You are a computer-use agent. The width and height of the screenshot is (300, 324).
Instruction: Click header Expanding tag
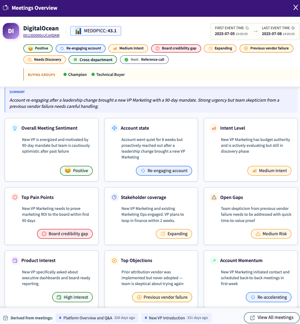(x=220, y=48)
